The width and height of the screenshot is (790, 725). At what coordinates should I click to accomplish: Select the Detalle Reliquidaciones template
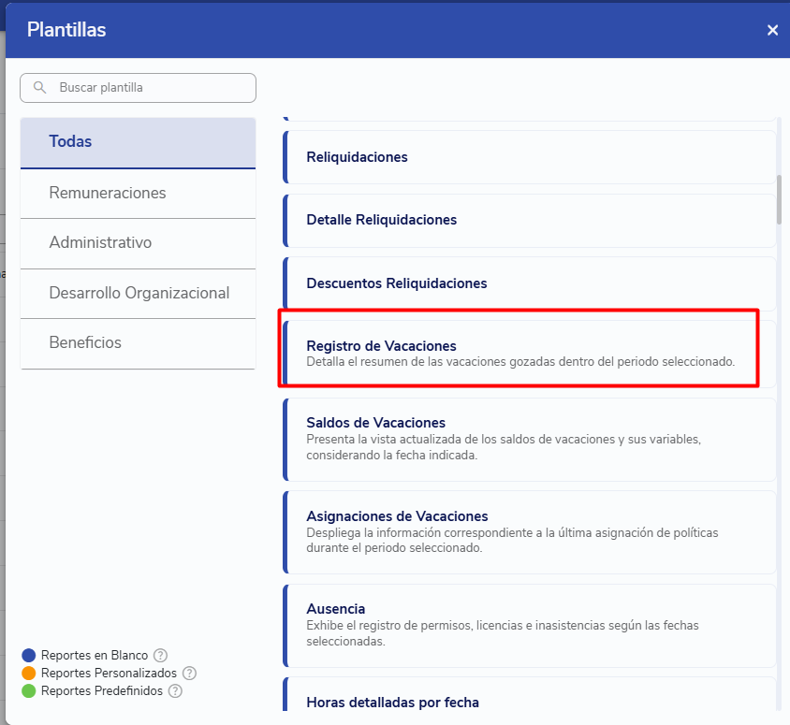tap(530, 220)
